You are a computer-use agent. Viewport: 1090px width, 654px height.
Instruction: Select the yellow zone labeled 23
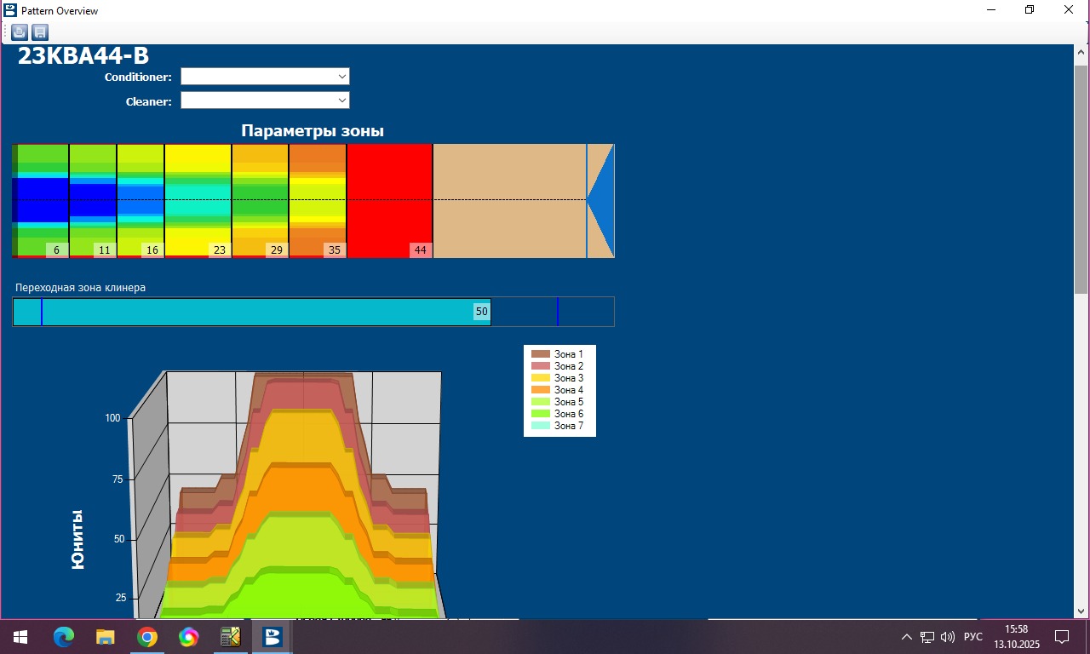coord(198,200)
